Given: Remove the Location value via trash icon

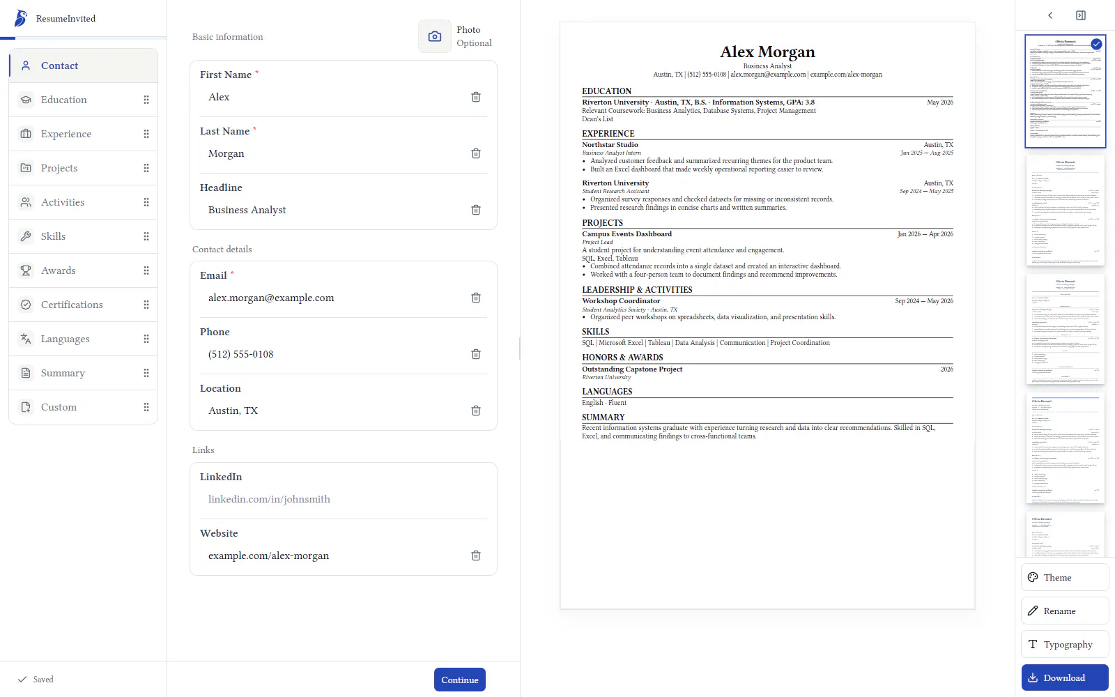Looking at the screenshot, I should [476, 411].
